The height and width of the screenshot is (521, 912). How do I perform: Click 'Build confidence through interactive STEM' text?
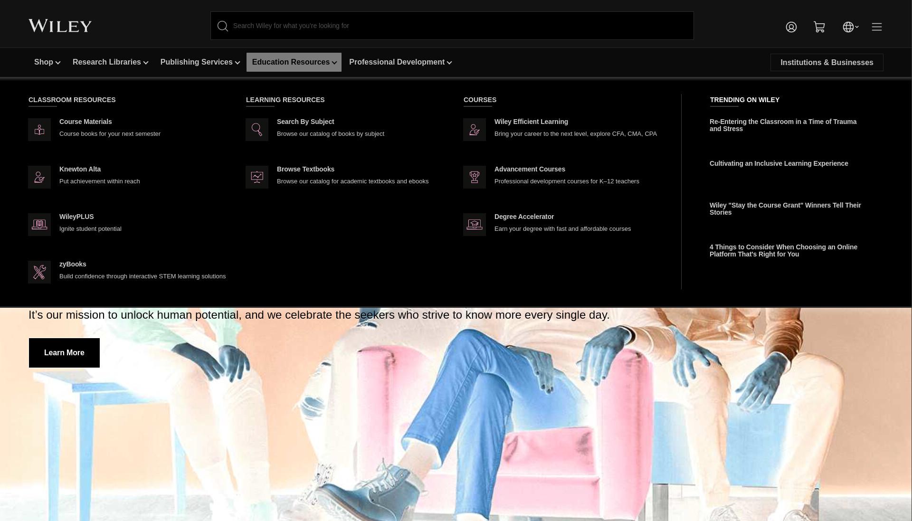click(x=142, y=276)
